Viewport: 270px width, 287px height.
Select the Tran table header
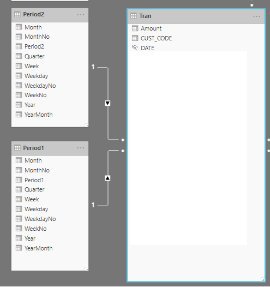[196, 16]
